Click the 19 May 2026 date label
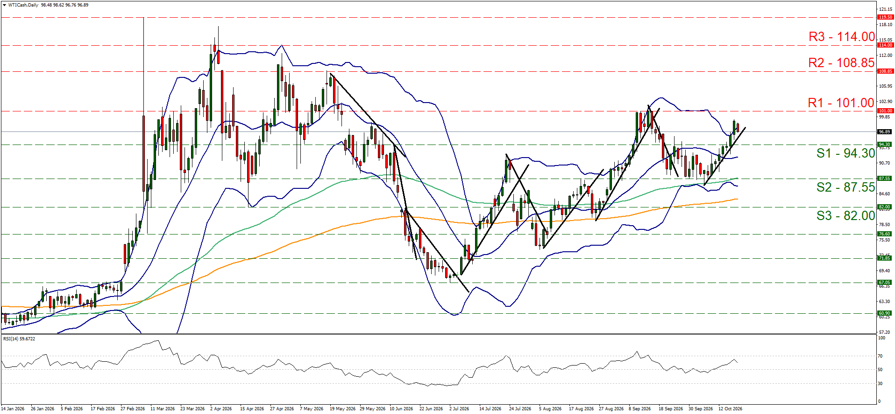The height and width of the screenshot is (414, 895). pyautogui.click(x=342, y=409)
